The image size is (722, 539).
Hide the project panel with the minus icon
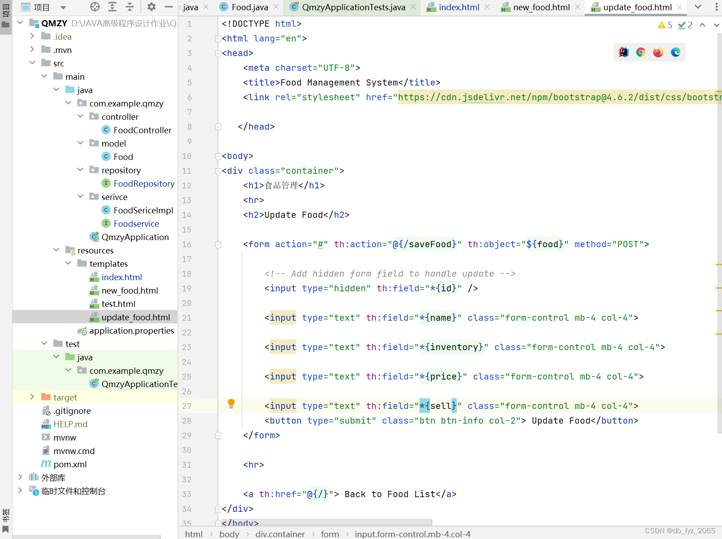[x=168, y=7]
